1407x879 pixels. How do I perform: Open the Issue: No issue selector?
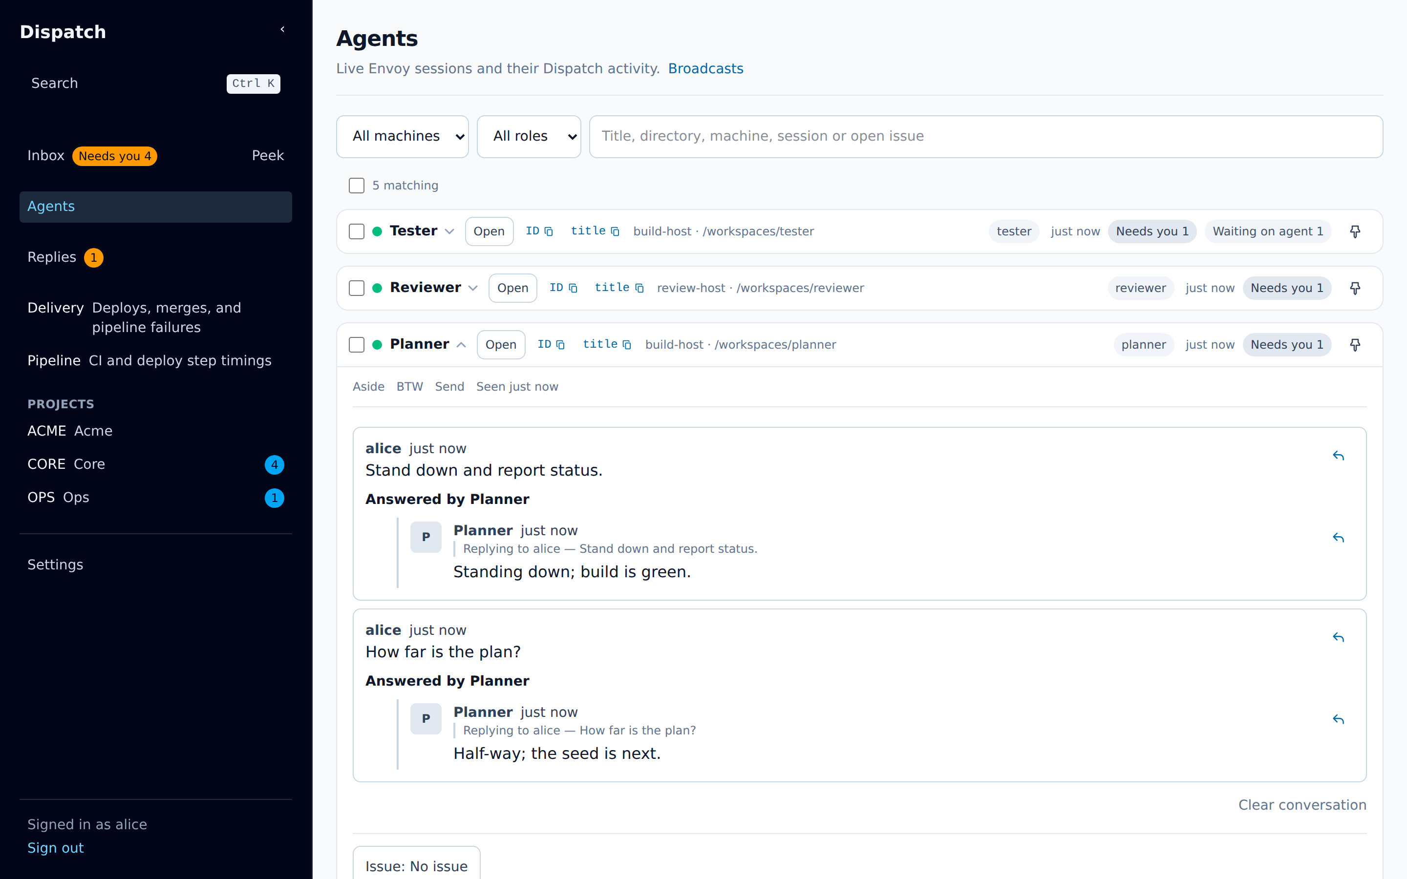[x=416, y=866]
